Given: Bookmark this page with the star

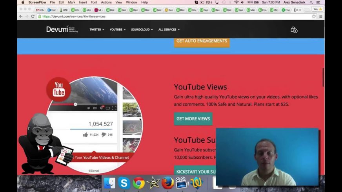Looking at the screenshot, I should click(x=314, y=16).
